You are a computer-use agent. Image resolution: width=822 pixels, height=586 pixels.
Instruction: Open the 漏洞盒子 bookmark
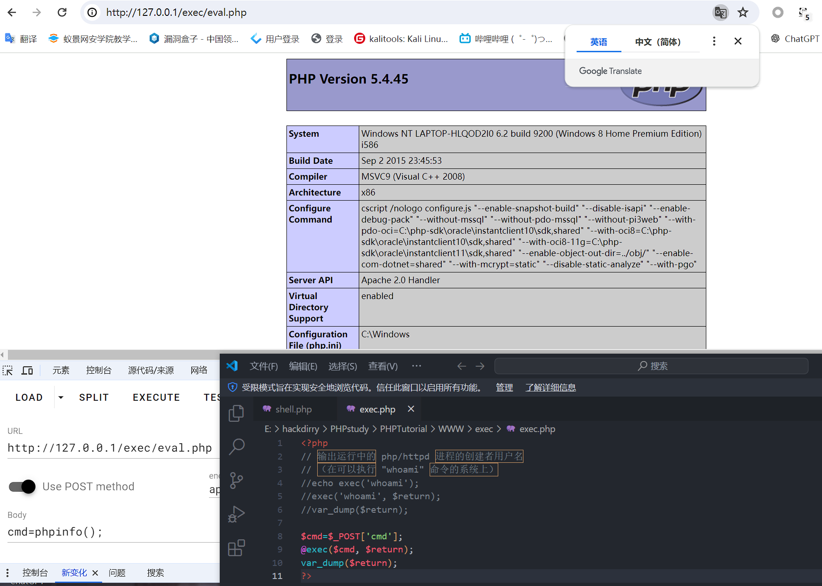[194, 39]
